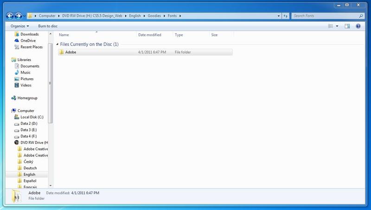Image resolution: width=371 pixels, height=210 pixels.
Task: Select Libraries in the navigation pane
Action: tap(21, 60)
